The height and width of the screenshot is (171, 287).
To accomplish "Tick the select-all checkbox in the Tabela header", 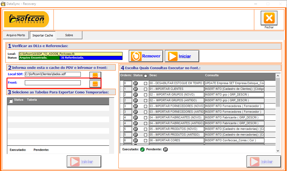I will coord(11,101).
